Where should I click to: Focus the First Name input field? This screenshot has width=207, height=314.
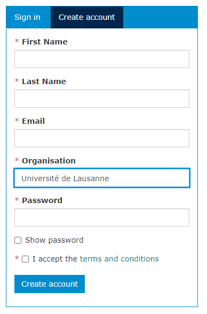click(x=102, y=59)
